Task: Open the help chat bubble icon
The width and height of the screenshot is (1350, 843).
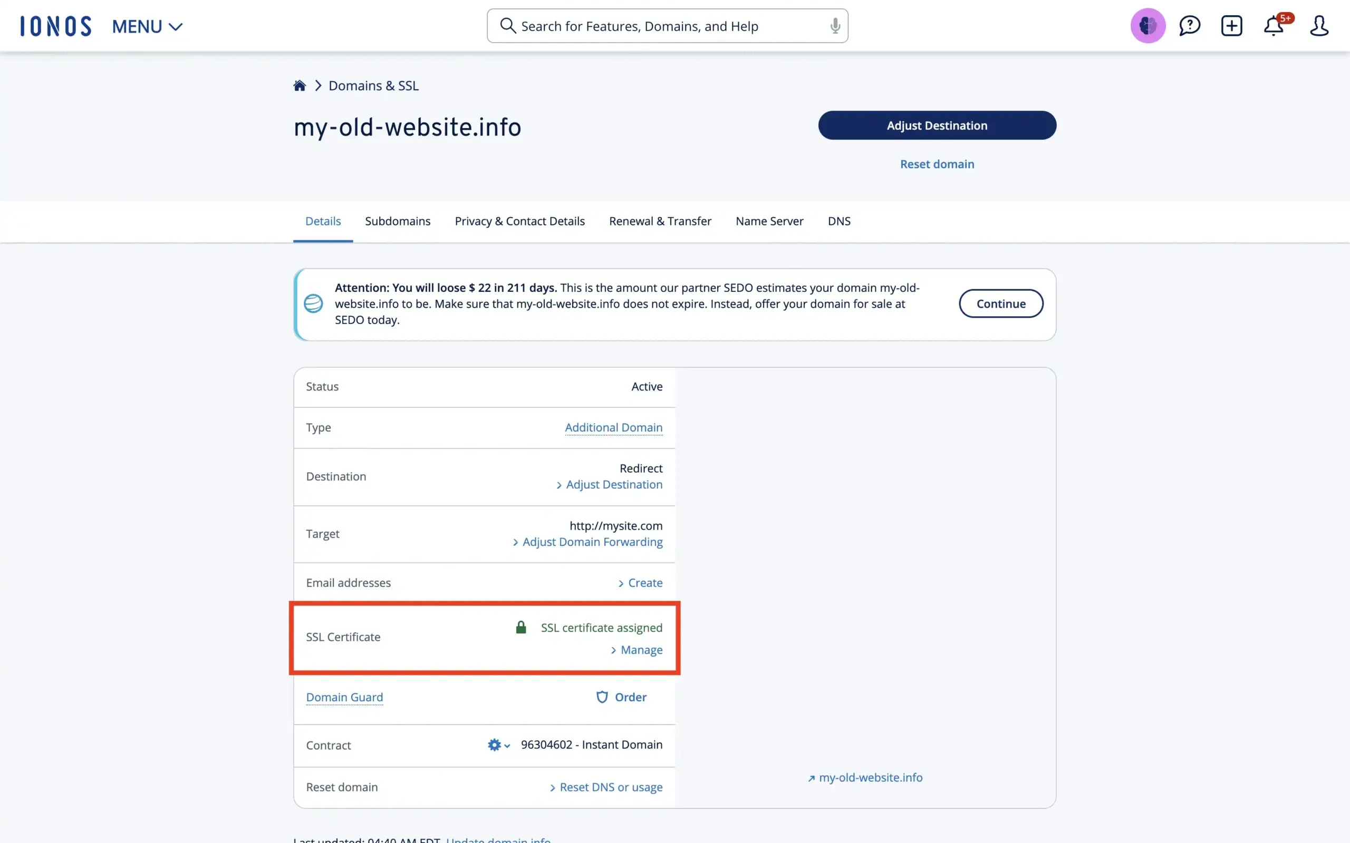Action: [x=1190, y=26]
